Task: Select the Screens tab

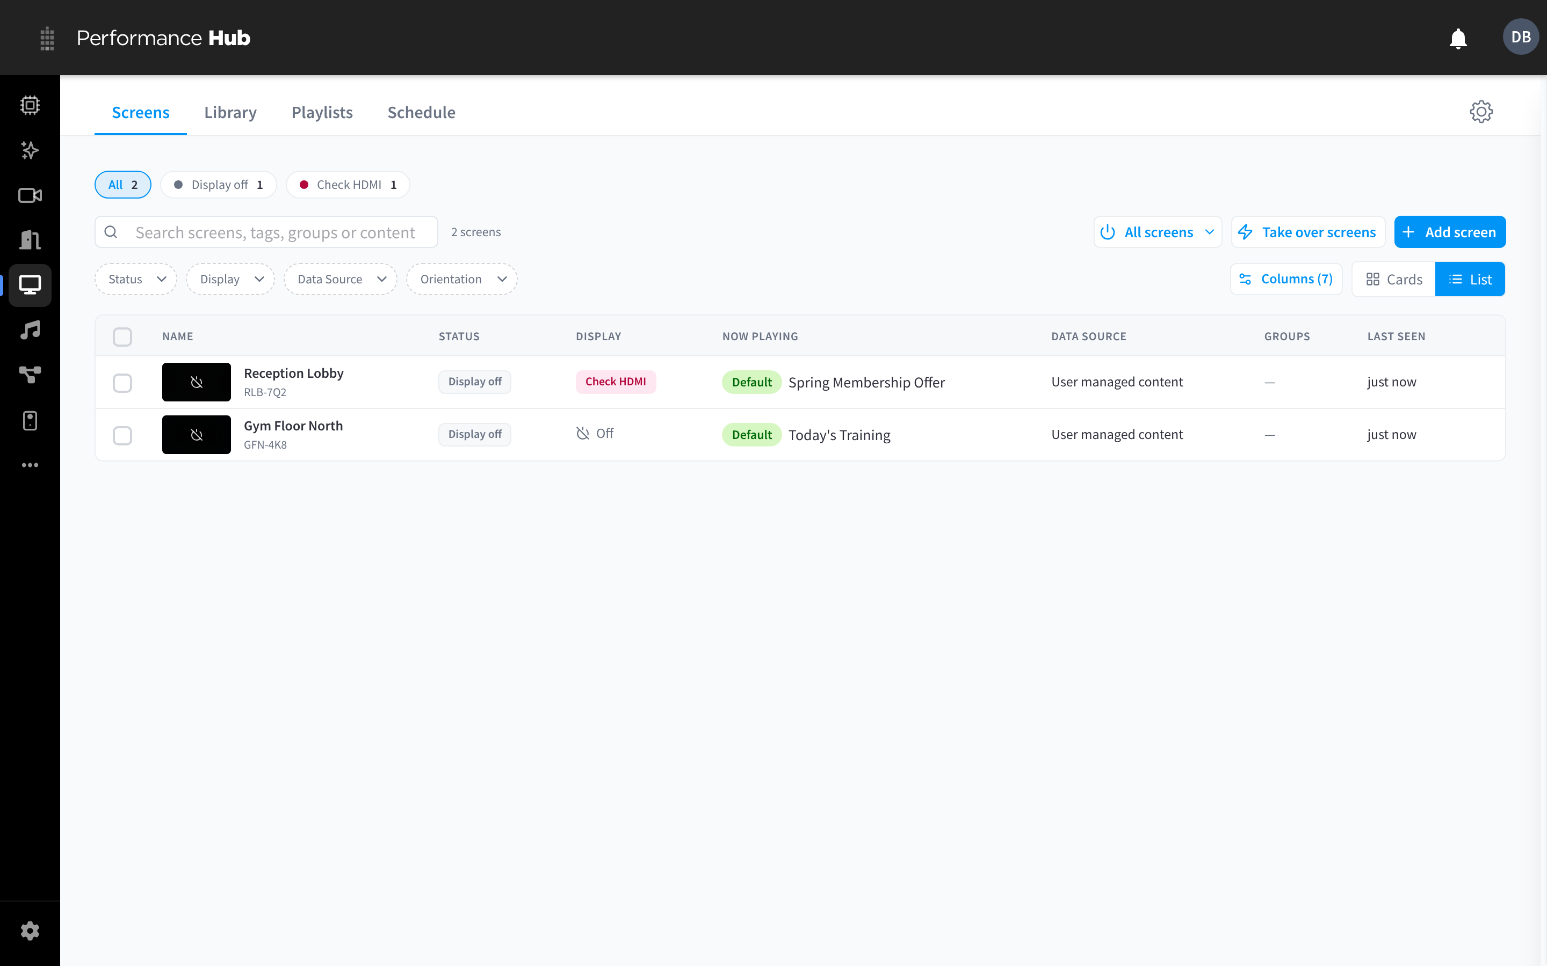Action: coord(141,113)
